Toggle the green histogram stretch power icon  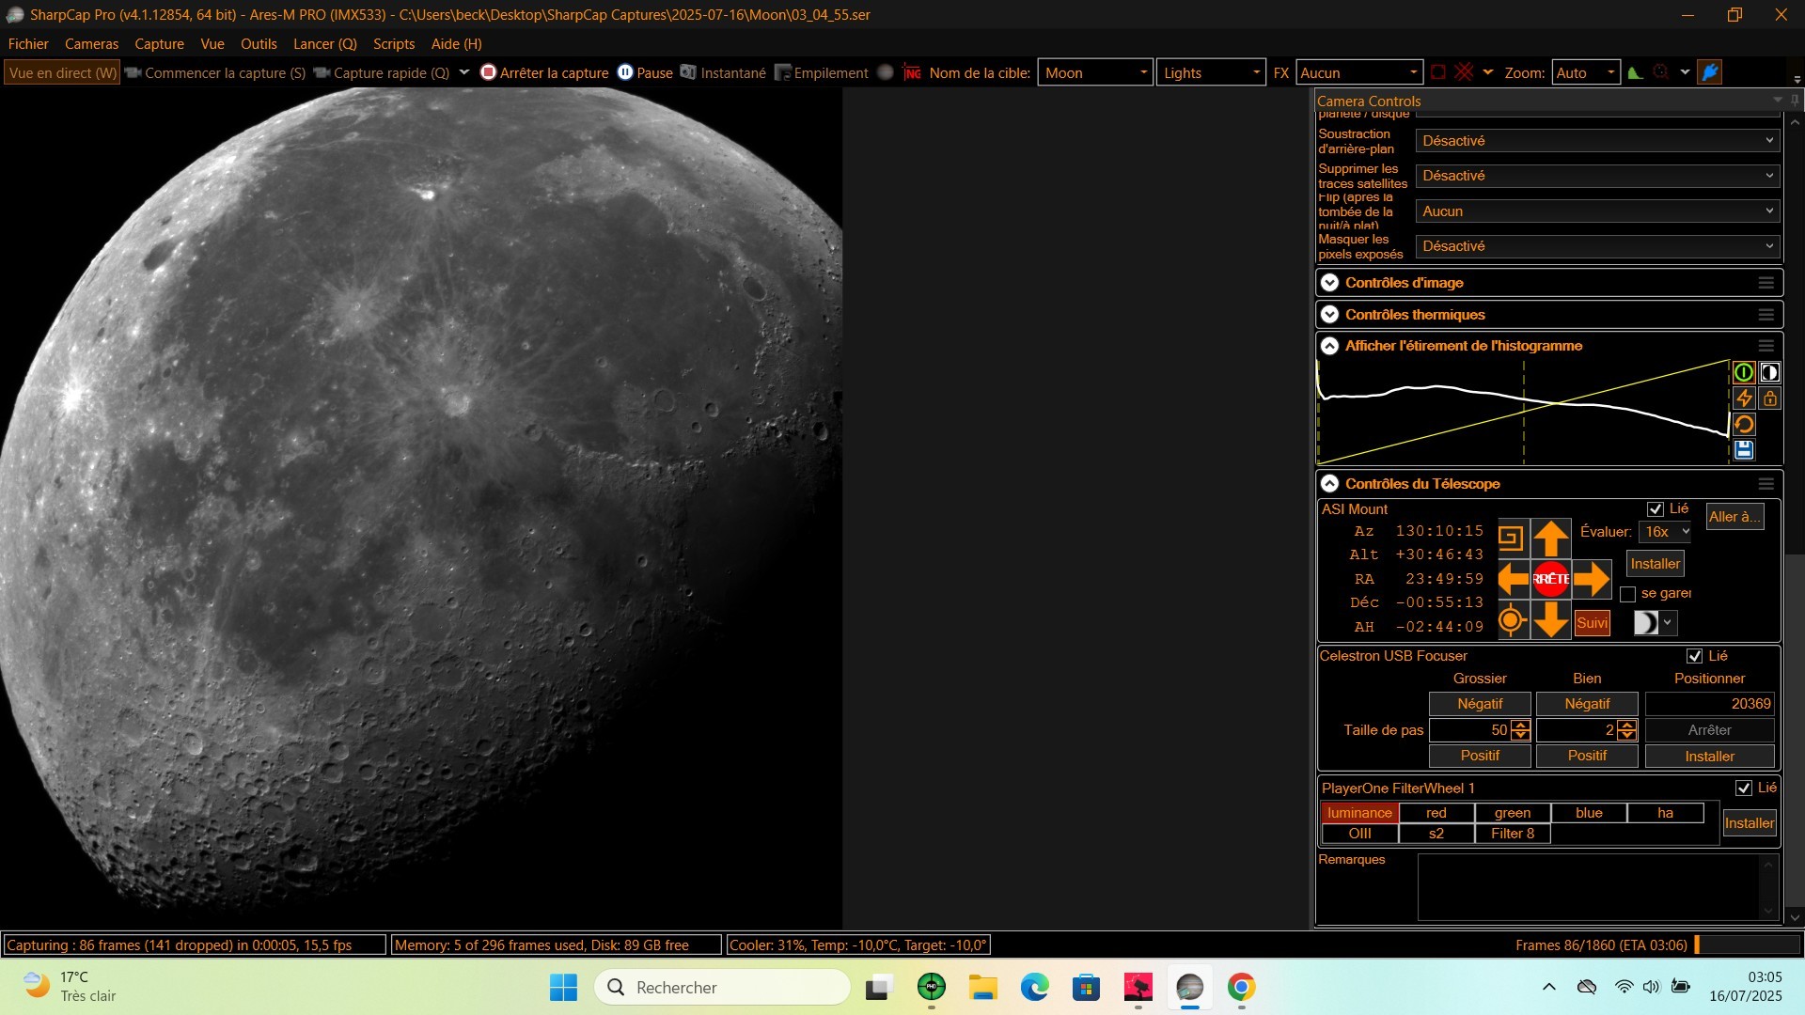(1743, 373)
